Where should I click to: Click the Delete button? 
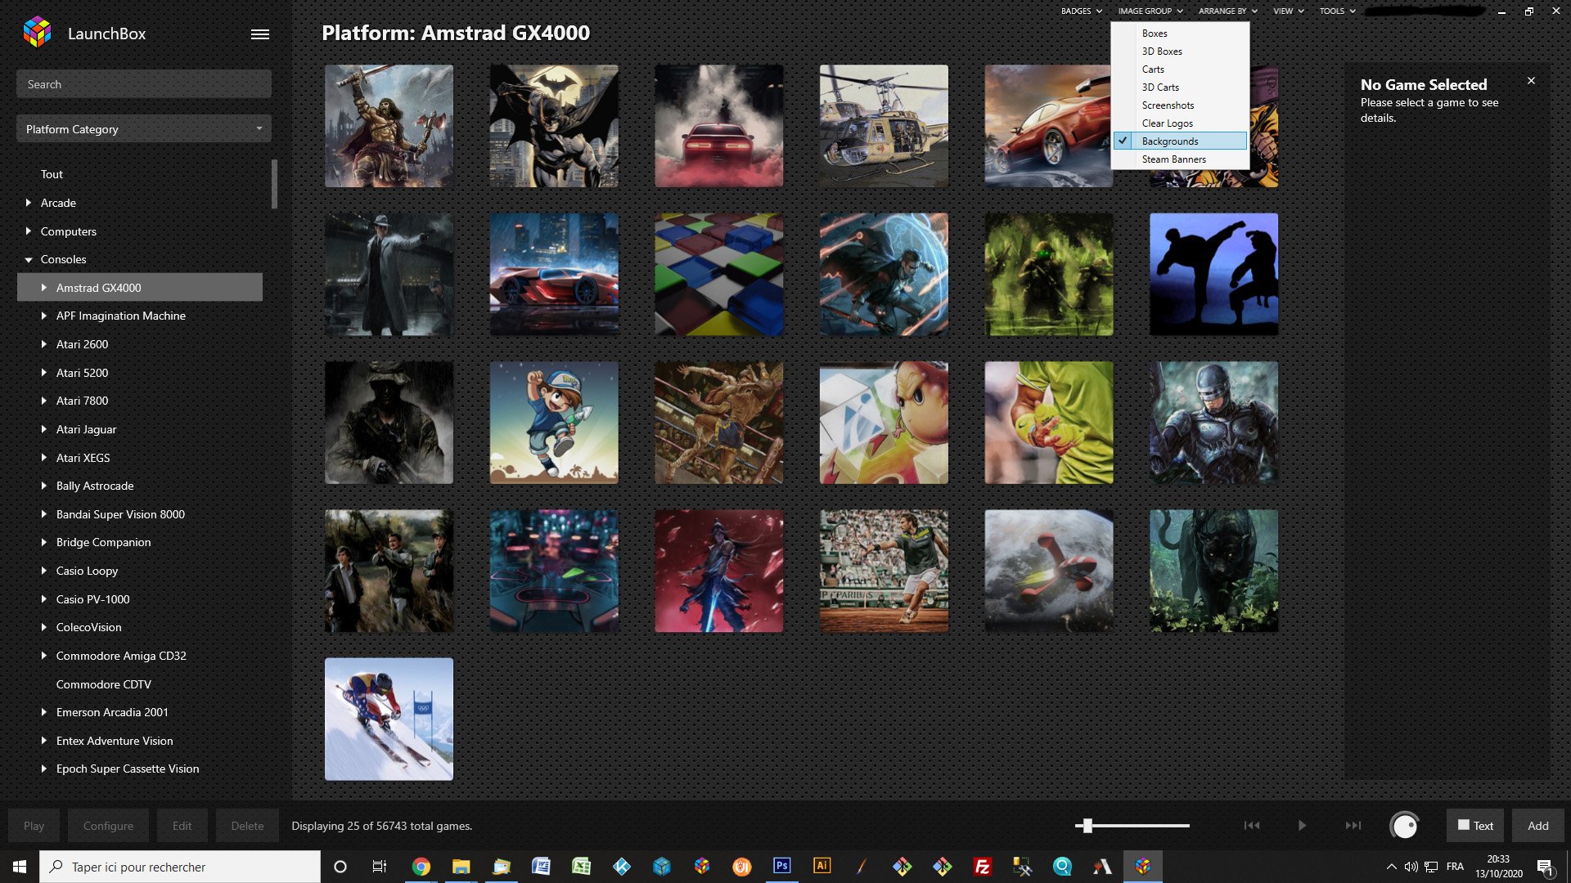coord(247,826)
